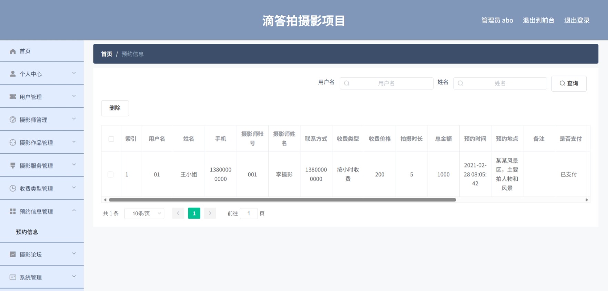Click the 首页 breadcrumb link
This screenshot has width=608, height=291.
point(107,54)
